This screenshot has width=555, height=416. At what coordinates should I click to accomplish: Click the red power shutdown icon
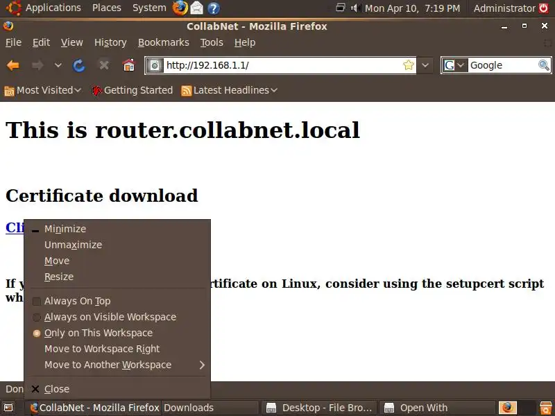tap(544, 8)
